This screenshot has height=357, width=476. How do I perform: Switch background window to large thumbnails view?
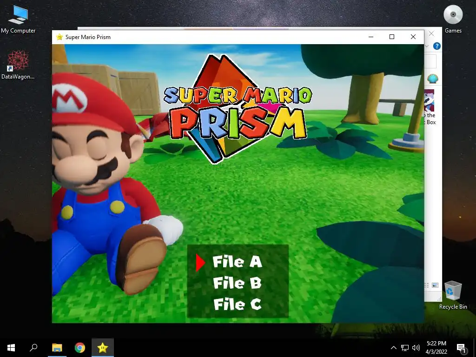coord(435,285)
